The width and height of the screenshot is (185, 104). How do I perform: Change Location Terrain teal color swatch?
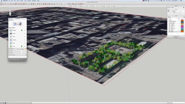coord(182,23)
